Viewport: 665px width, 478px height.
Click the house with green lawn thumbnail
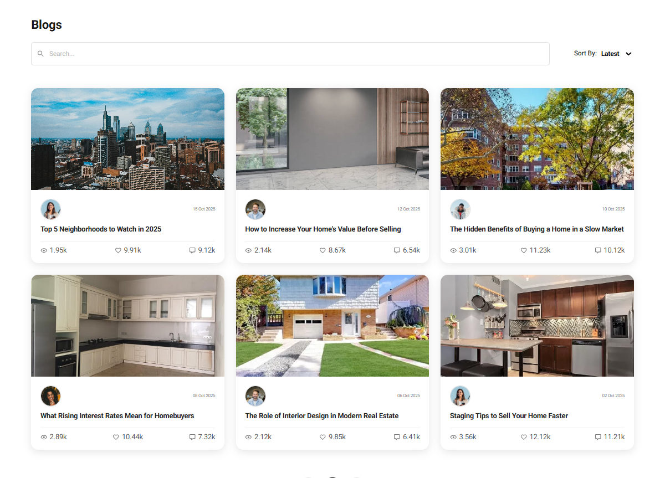[332, 326]
